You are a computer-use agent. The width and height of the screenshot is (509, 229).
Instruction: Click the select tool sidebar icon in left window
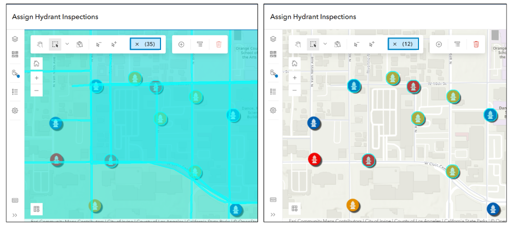(x=15, y=73)
